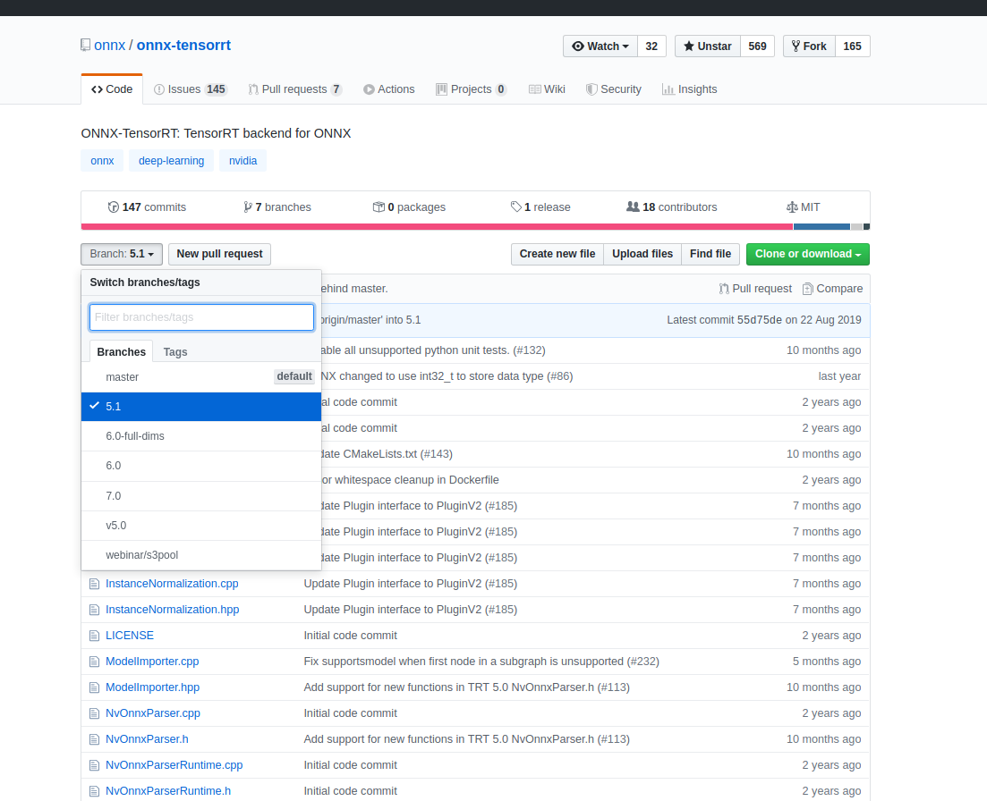The width and height of the screenshot is (987, 801).
Task: Select the master branch marked default
Action: tap(122, 376)
